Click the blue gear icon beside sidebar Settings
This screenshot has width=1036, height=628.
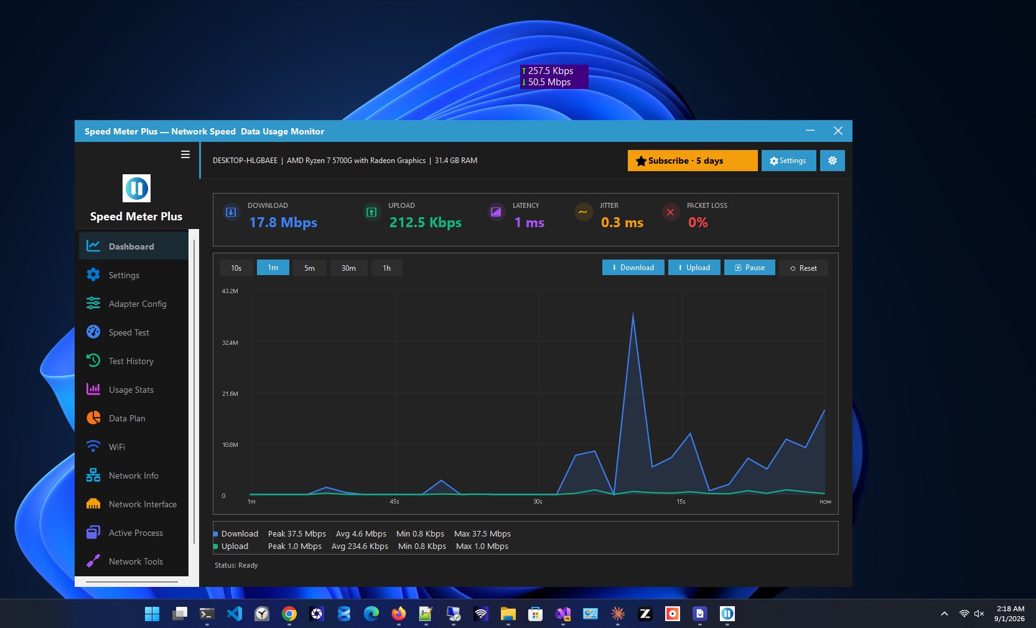point(93,274)
